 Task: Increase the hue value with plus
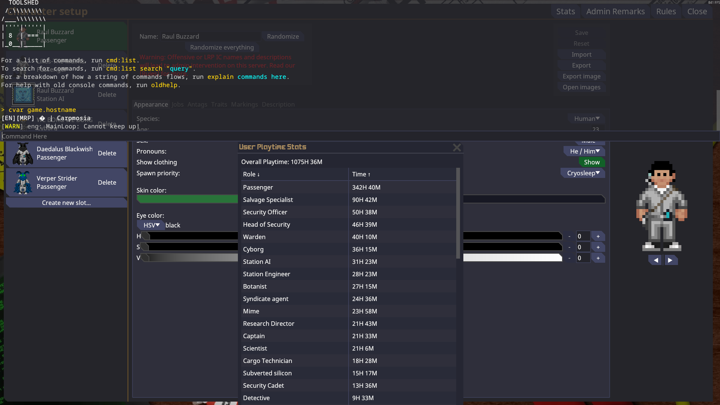(598, 236)
